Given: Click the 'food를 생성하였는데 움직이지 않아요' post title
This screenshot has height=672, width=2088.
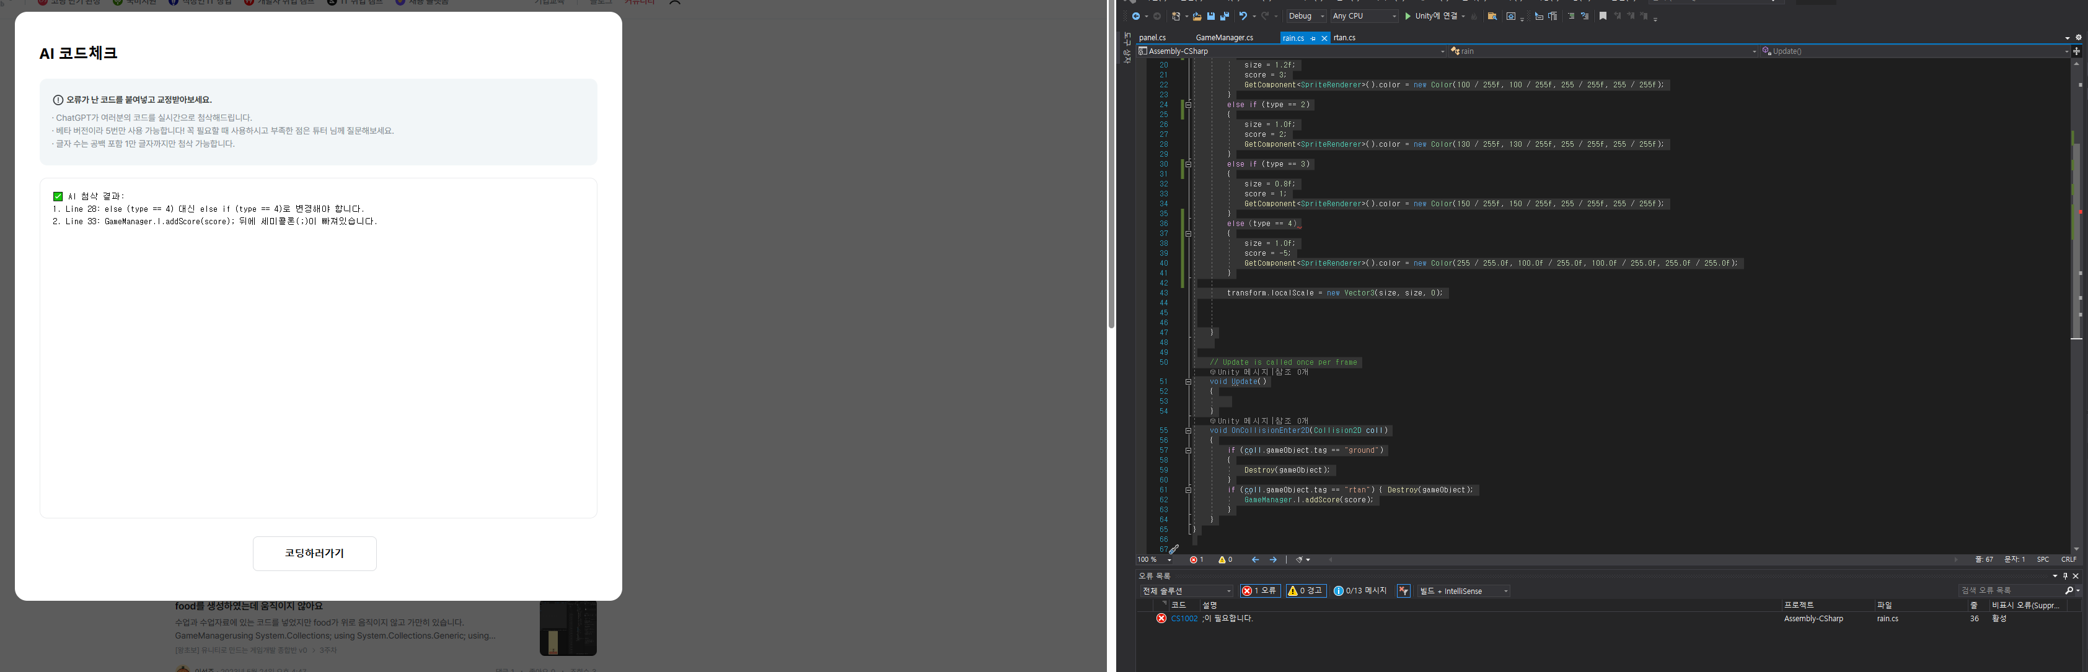Looking at the screenshot, I should pyautogui.click(x=249, y=606).
